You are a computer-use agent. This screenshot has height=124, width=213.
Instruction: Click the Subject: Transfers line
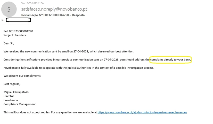point(15,35)
